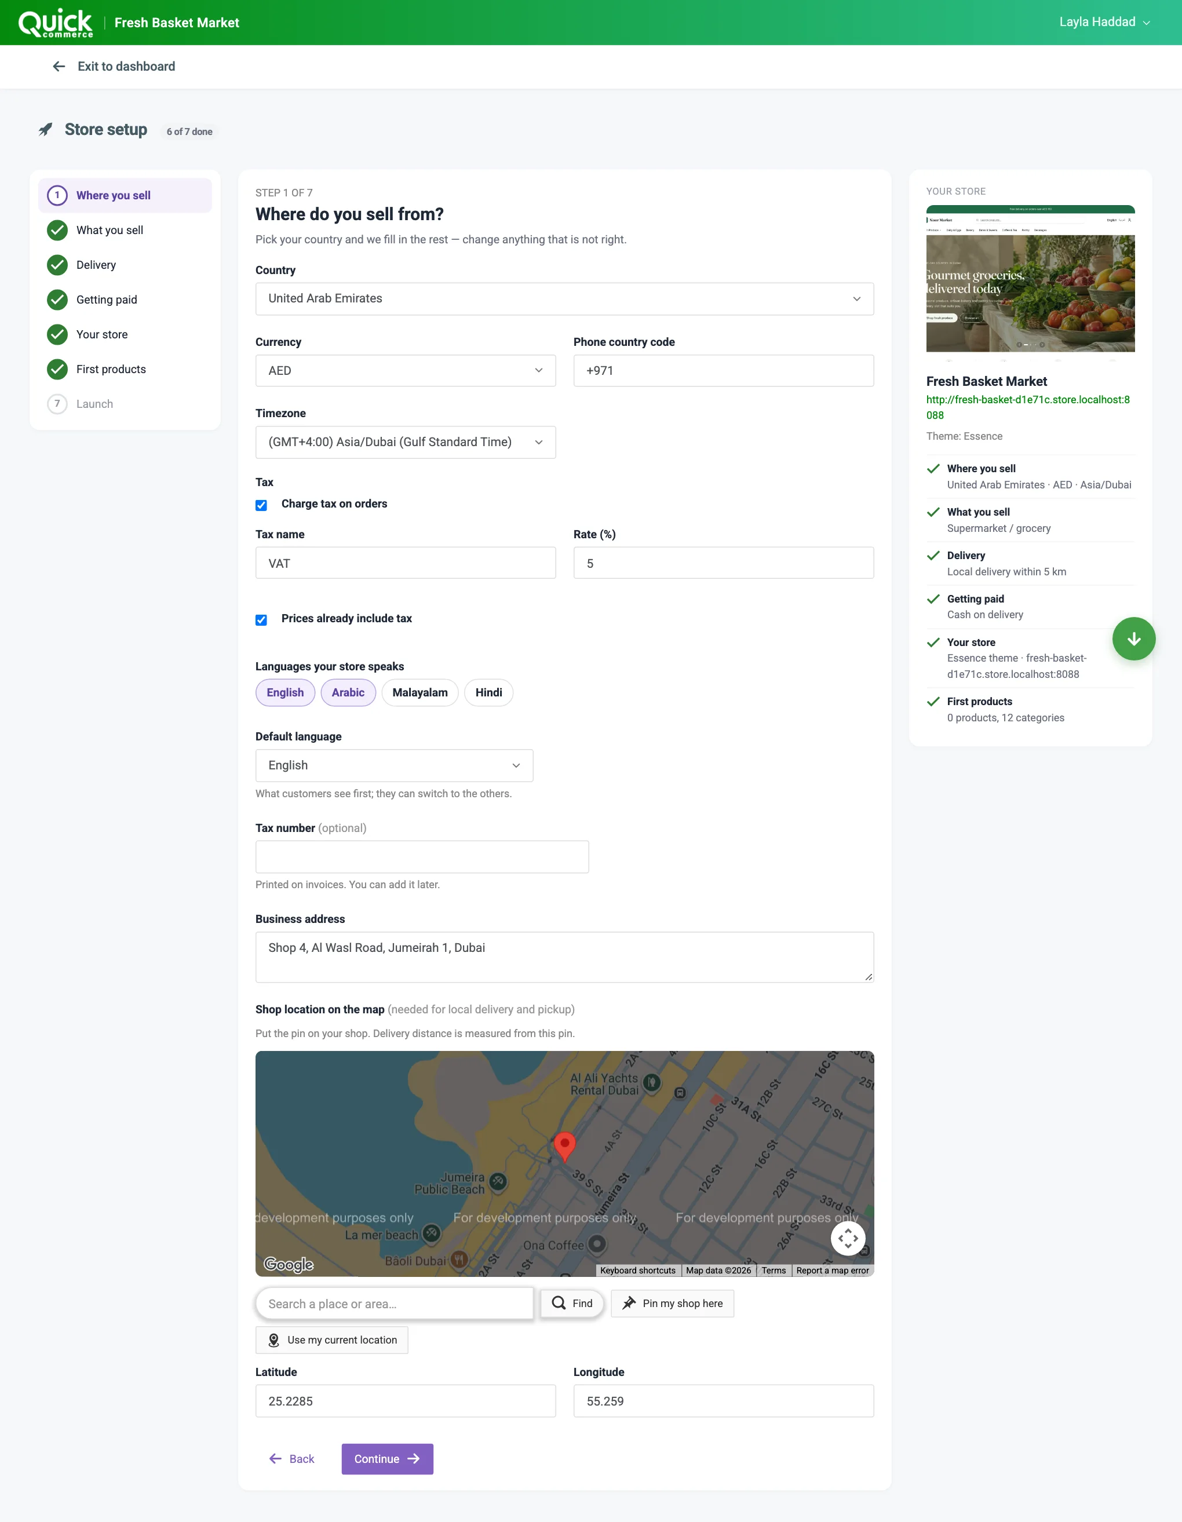1182x1522 pixels.
Task: Open the fresh-basket store URL link
Action: tap(1028, 407)
